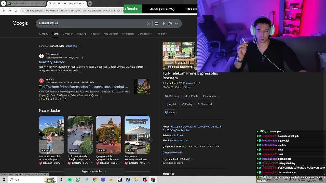Open espressolab.com menu link
This screenshot has height=183, width=326.
pos(179,140)
